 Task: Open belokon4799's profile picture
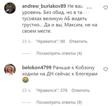tap(10, 70)
